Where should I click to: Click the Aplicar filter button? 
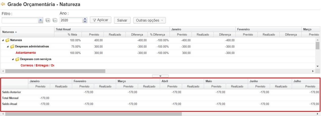click(x=100, y=20)
